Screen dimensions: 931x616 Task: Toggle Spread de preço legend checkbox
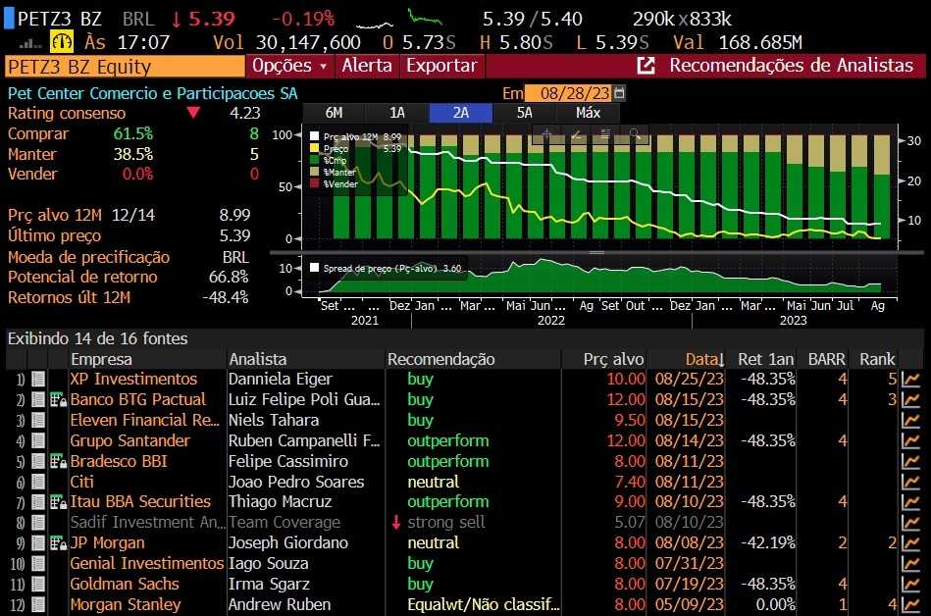point(315,267)
